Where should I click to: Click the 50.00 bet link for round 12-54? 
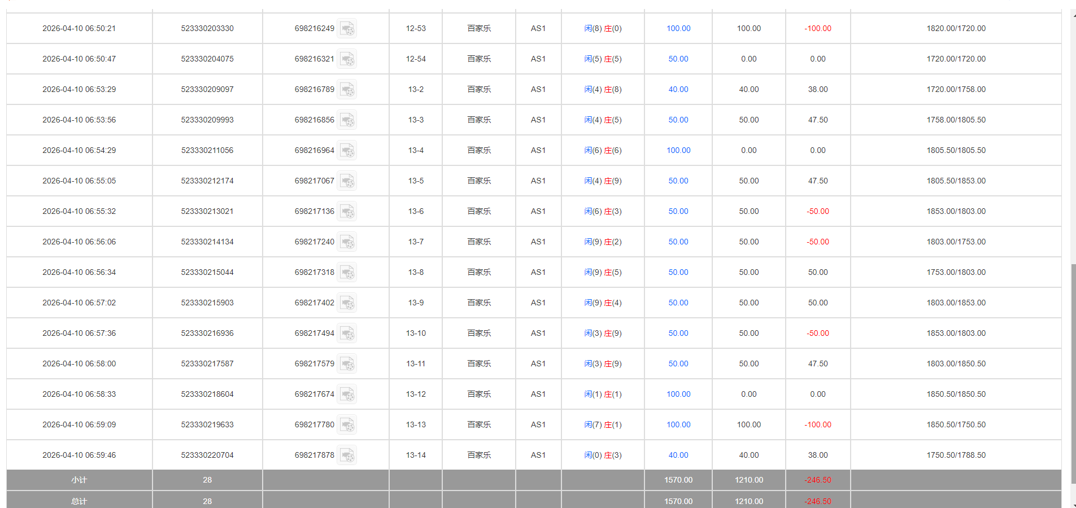pyautogui.click(x=678, y=59)
